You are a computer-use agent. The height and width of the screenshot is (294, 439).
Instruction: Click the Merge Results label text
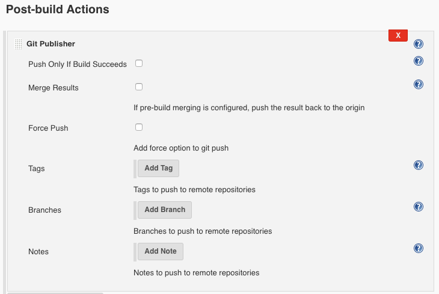click(x=54, y=88)
